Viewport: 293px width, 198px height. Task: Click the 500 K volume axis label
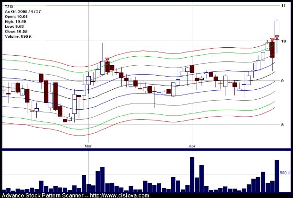285,173
